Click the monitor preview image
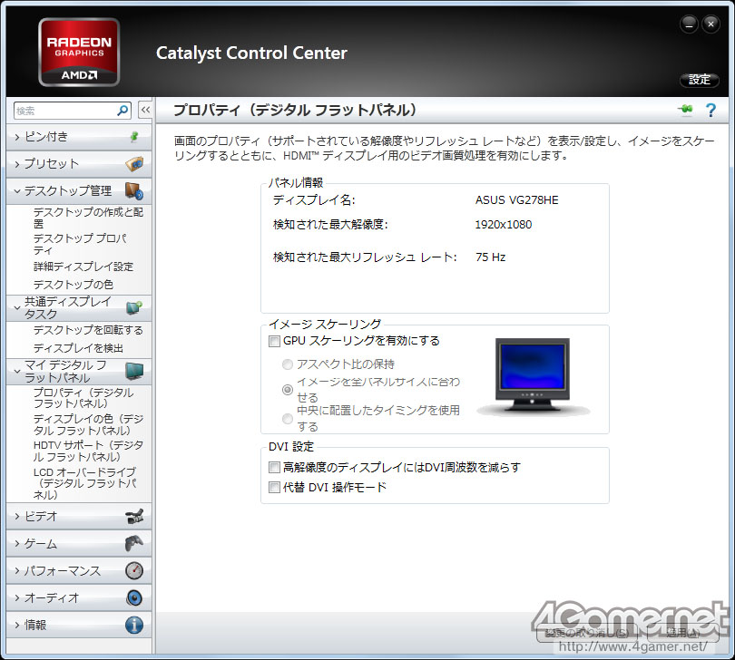The height and width of the screenshot is (660, 735). pyautogui.click(x=533, y=375)
